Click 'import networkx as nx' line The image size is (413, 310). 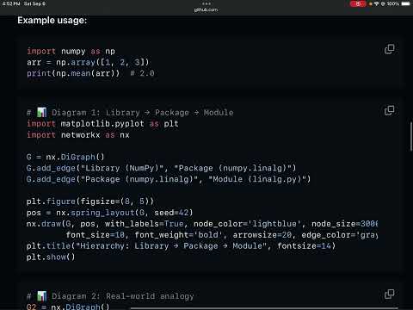(x=78, y=135)
